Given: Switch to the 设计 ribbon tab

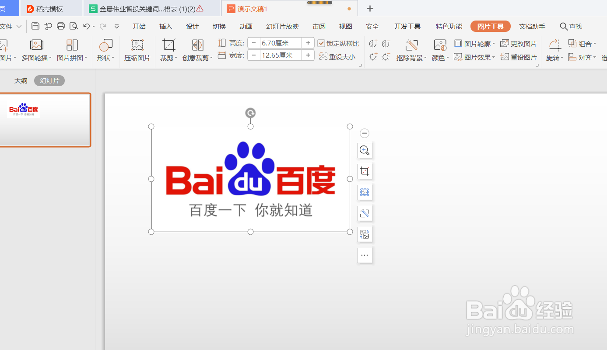Looking at the screenshot, I should click(x=192, y=26).
